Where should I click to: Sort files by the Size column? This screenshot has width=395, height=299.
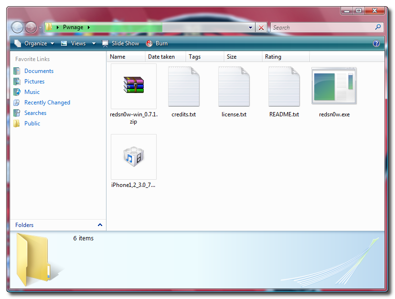[232, 57]
